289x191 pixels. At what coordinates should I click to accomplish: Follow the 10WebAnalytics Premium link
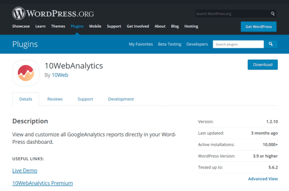(x=43, y=183)
